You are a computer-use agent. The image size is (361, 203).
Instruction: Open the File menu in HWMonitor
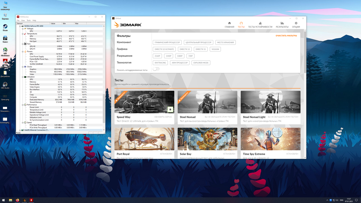pyautogui.click(x=18, y=20)
